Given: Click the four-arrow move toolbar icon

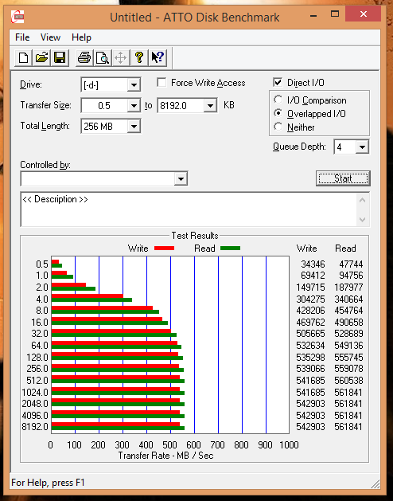Looking at the screenshot, I should [x=121, y=58].
